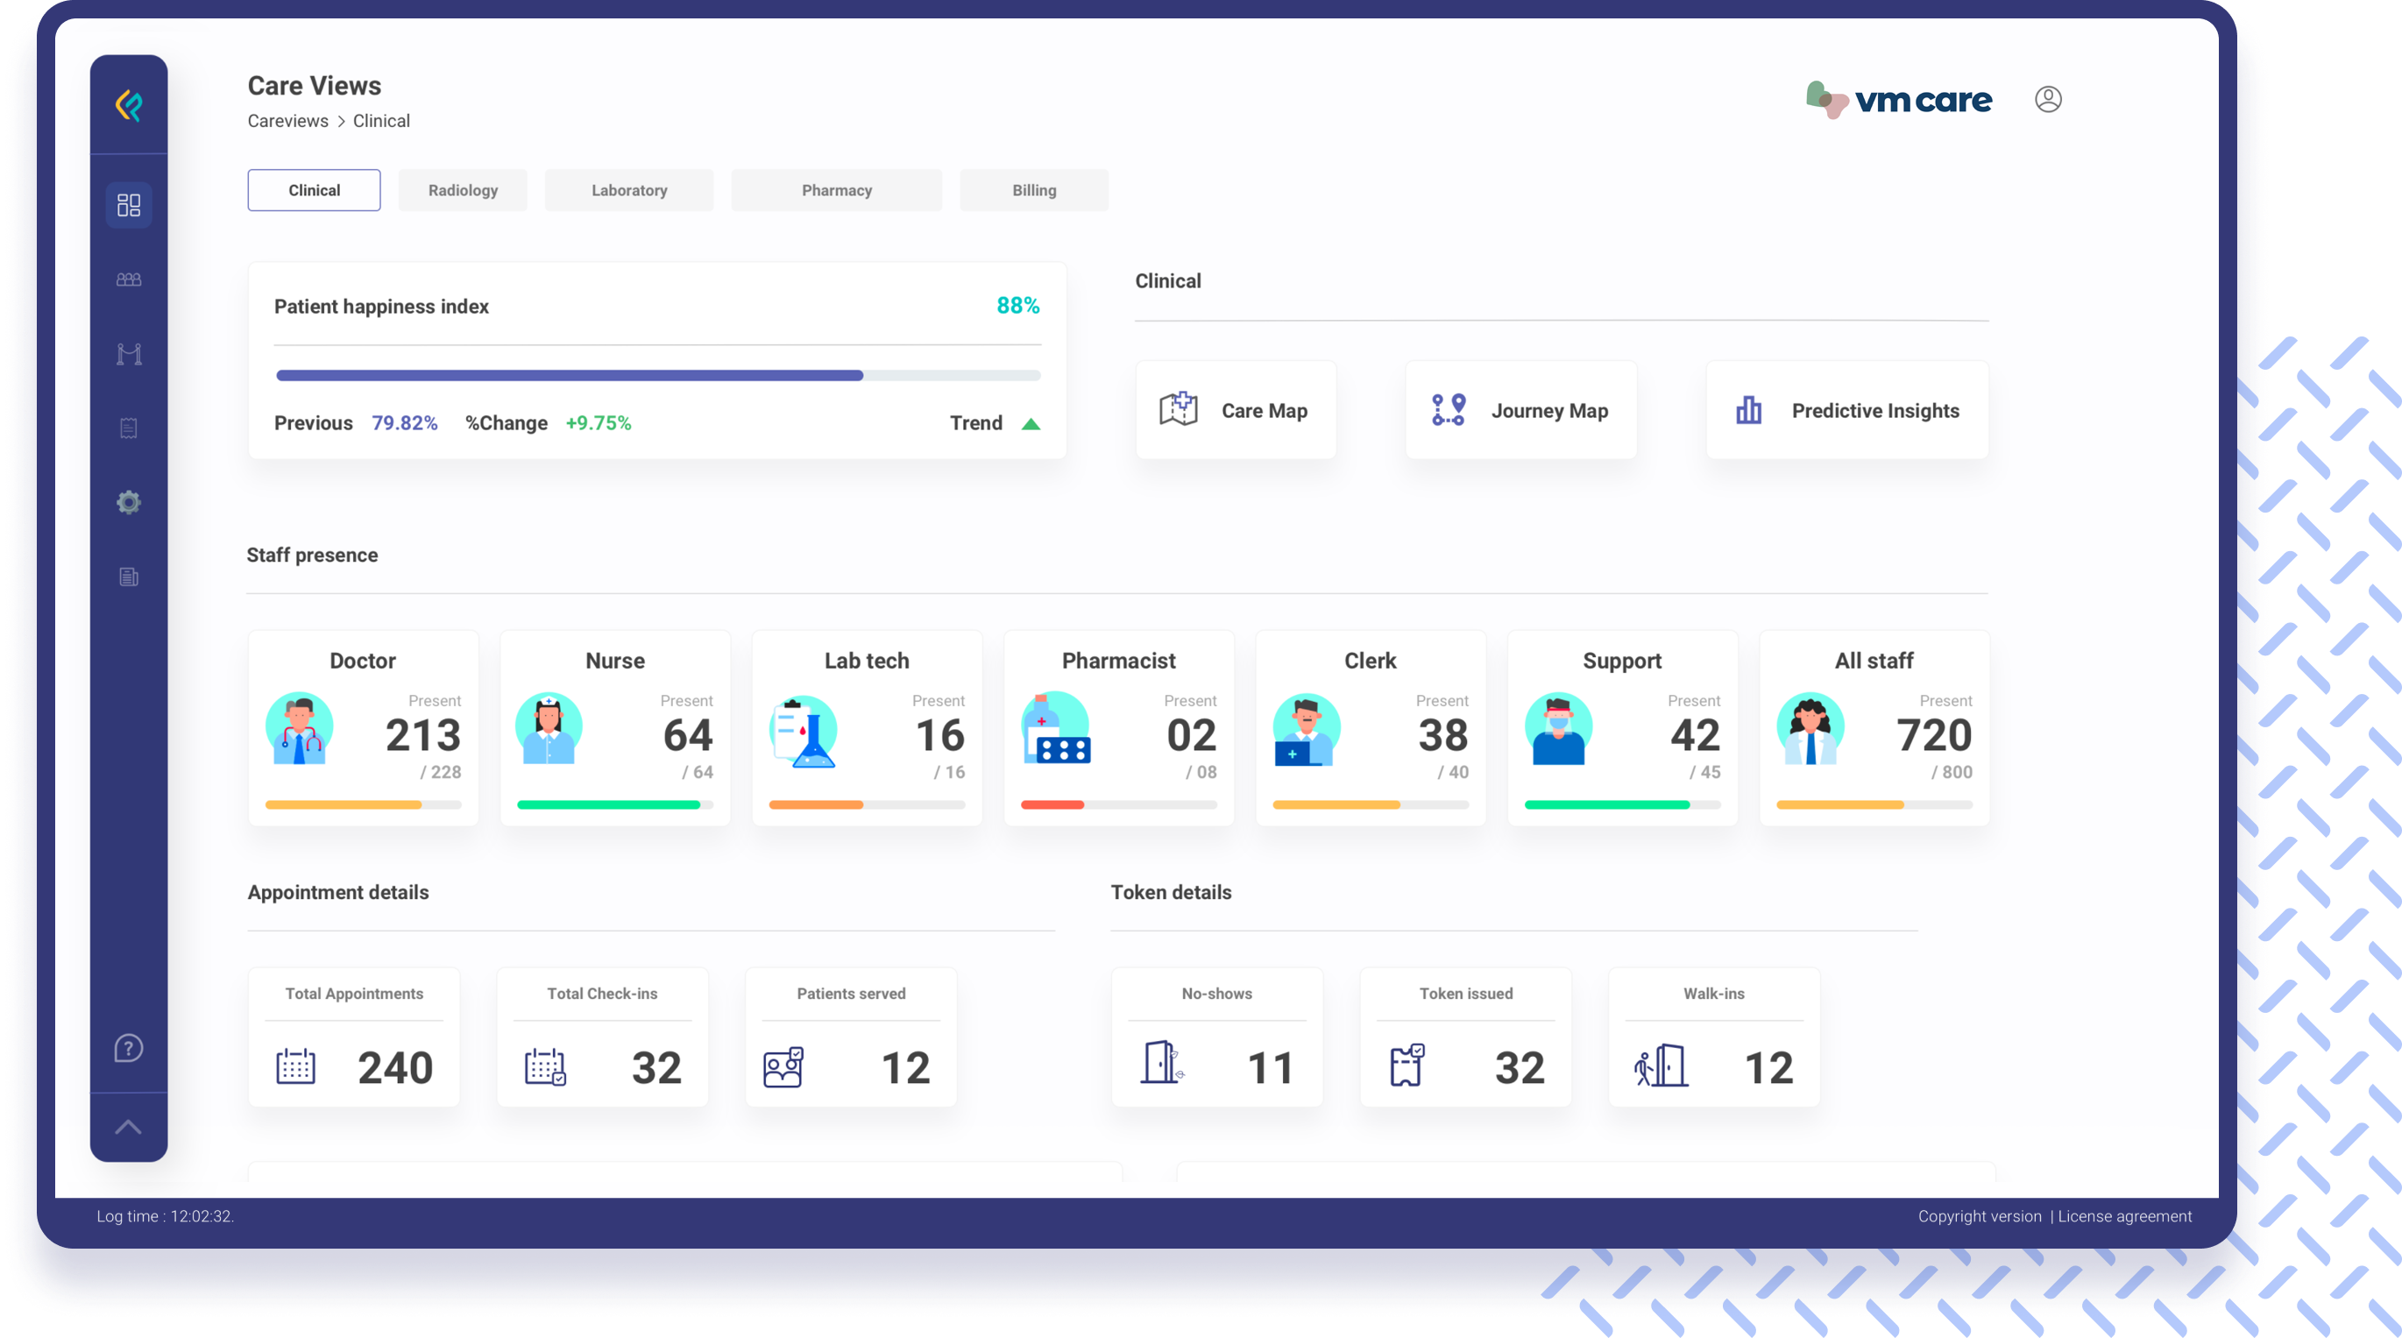The height and width of the screenshot is (1338, 2402).
Task: Click breadcrumb chevron after Careviews
Action: coord(341,121)
